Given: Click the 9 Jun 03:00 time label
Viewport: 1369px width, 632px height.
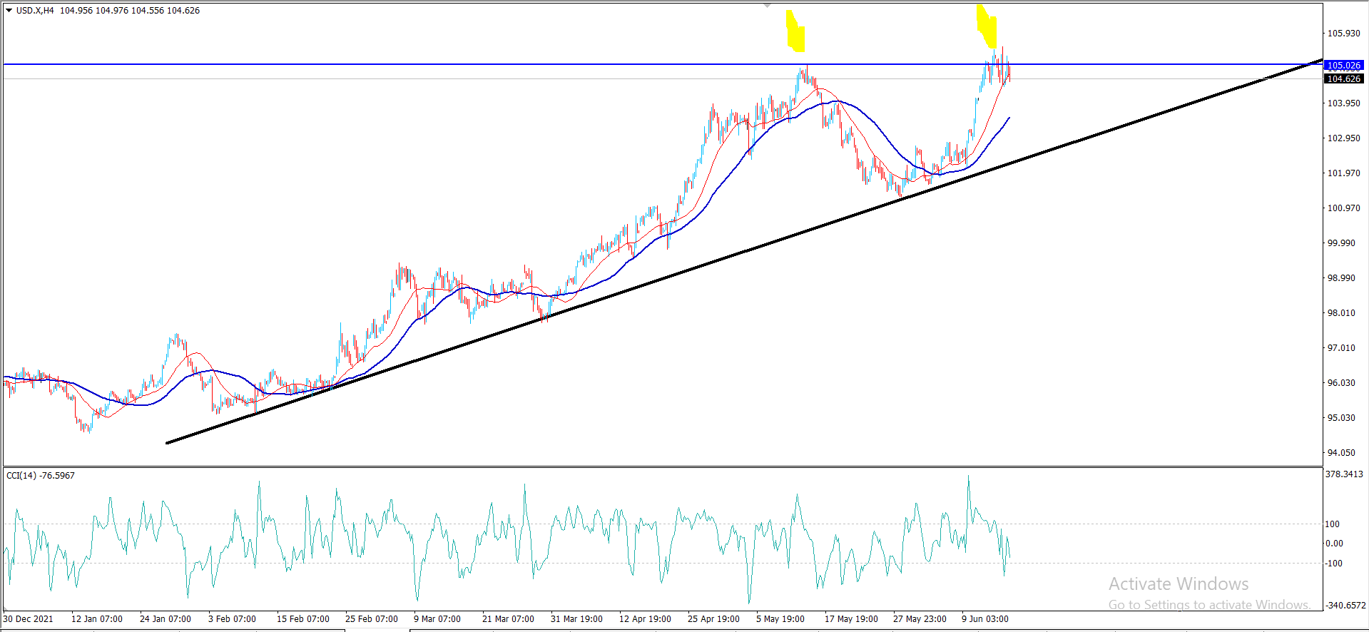Looking at the screenshot, I should pyautogui.click(x=985, y=619).
